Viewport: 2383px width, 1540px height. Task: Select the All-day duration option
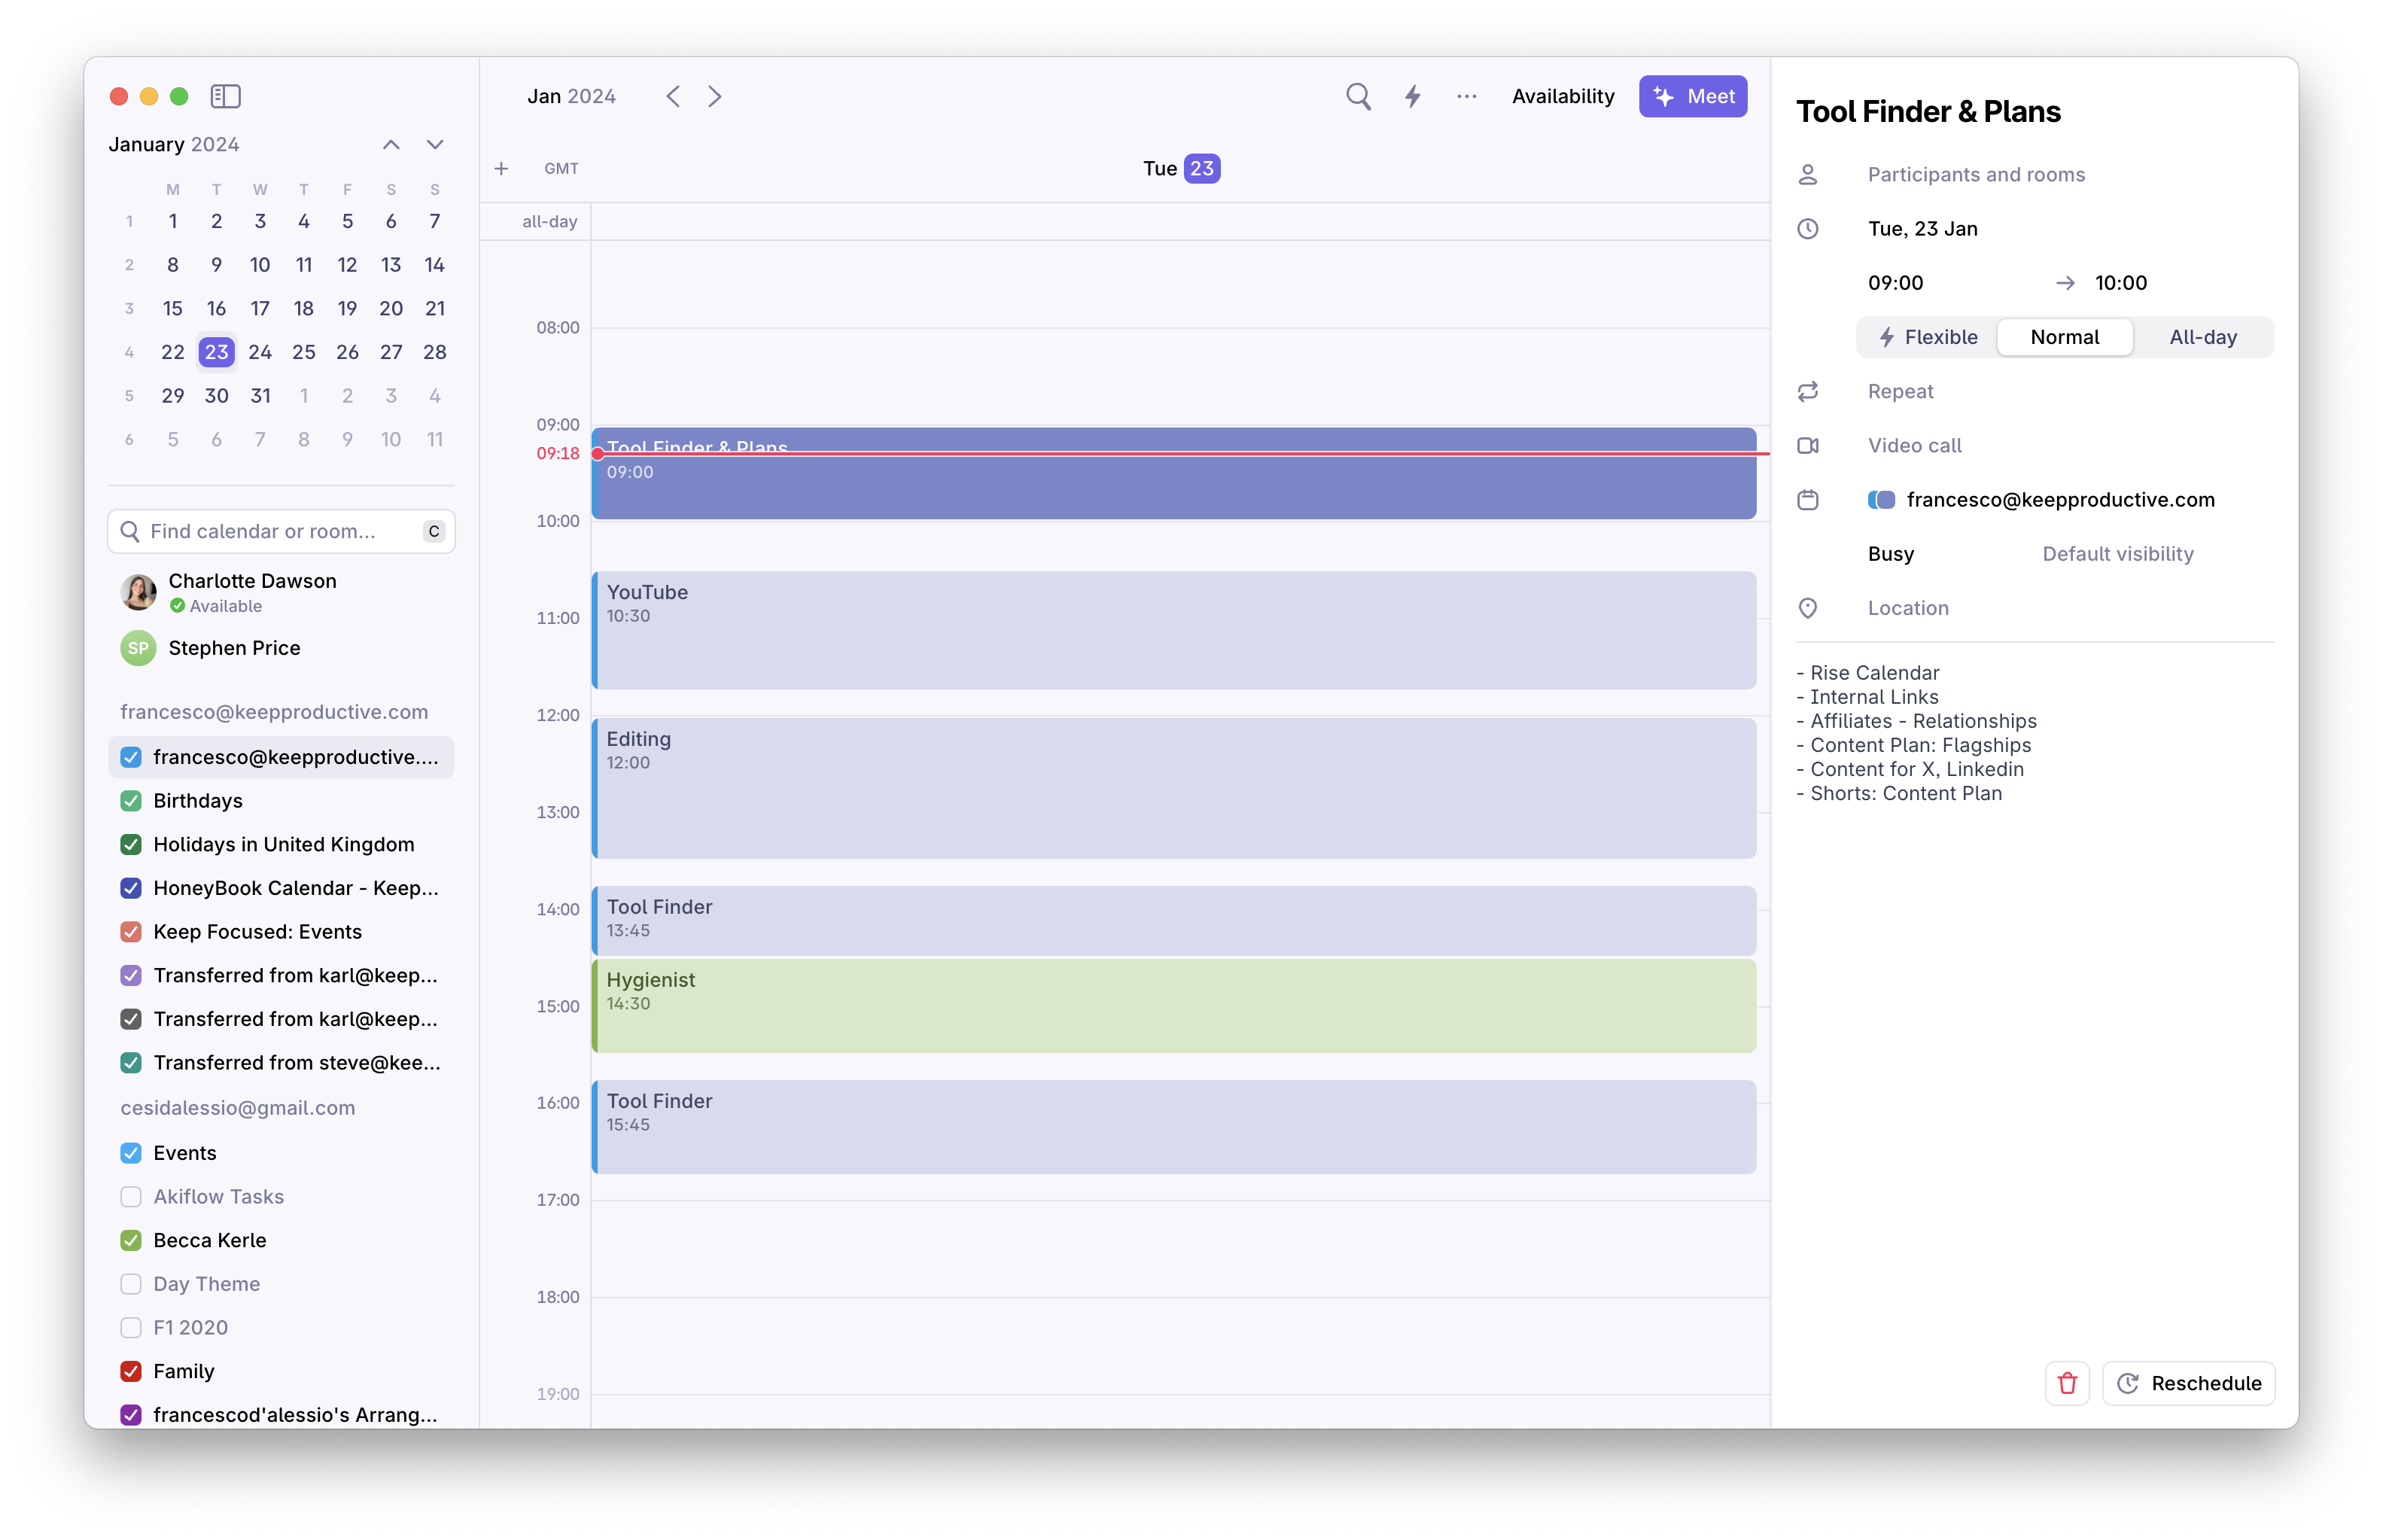tap(2203, 337)
